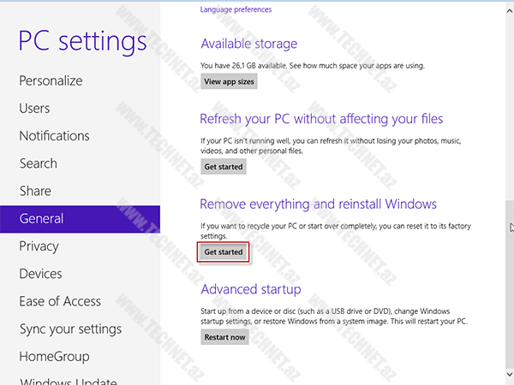Screen dimensions: 514x385
Task: Go to the Search settings category
Action: click(39, 163)
